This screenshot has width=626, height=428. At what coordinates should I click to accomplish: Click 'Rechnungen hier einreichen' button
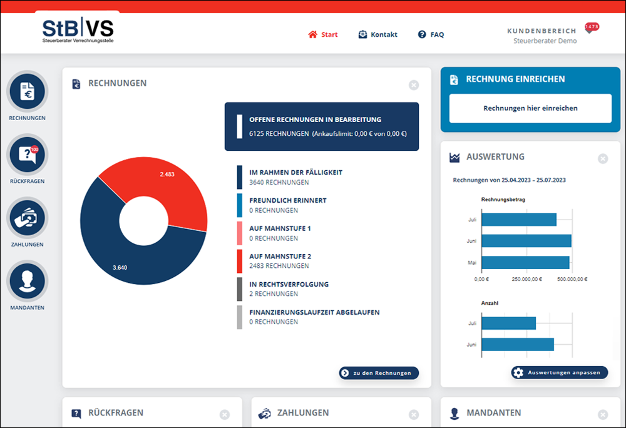coord(530,108)
